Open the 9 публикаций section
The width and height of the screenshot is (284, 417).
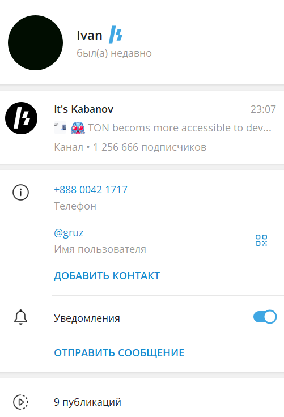[142, 402]
